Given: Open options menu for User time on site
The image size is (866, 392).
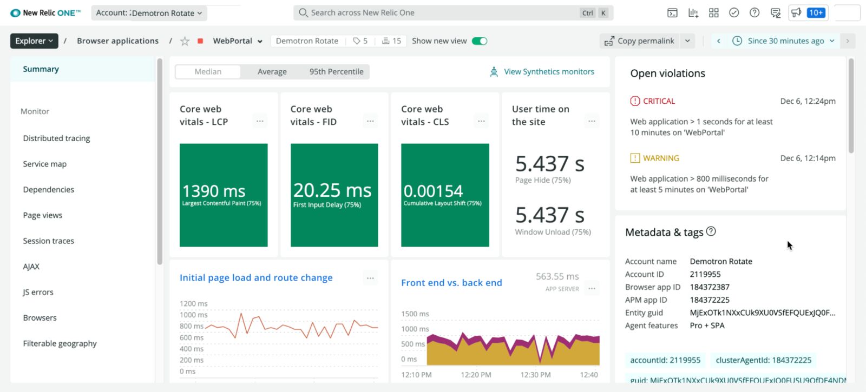Looking at the screenshot, I should 592,121.
